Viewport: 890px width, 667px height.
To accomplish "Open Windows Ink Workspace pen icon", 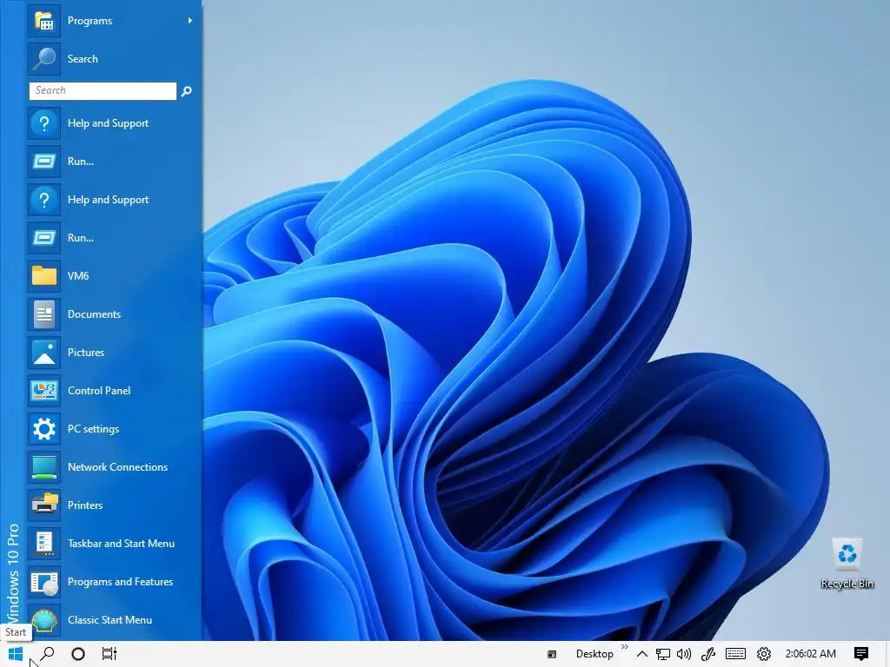I will tap(707, 654).
